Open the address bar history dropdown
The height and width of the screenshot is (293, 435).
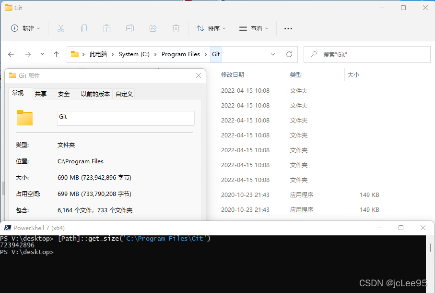pyautogui.click(x=273, y=54)
